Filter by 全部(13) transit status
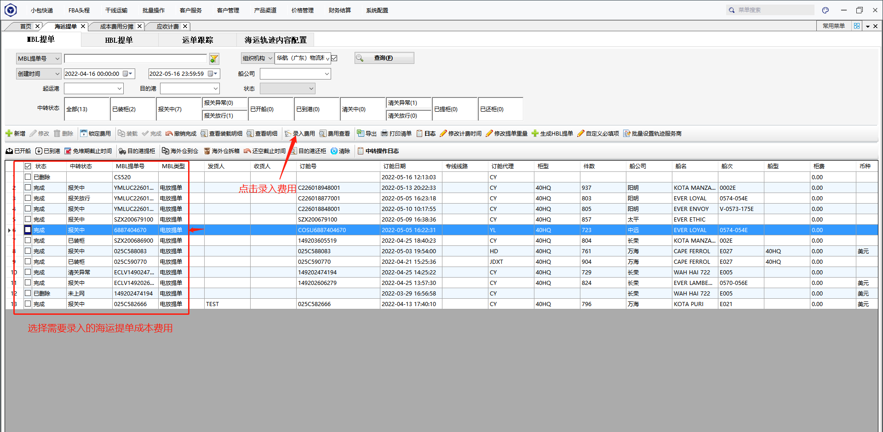 [87, 109]
